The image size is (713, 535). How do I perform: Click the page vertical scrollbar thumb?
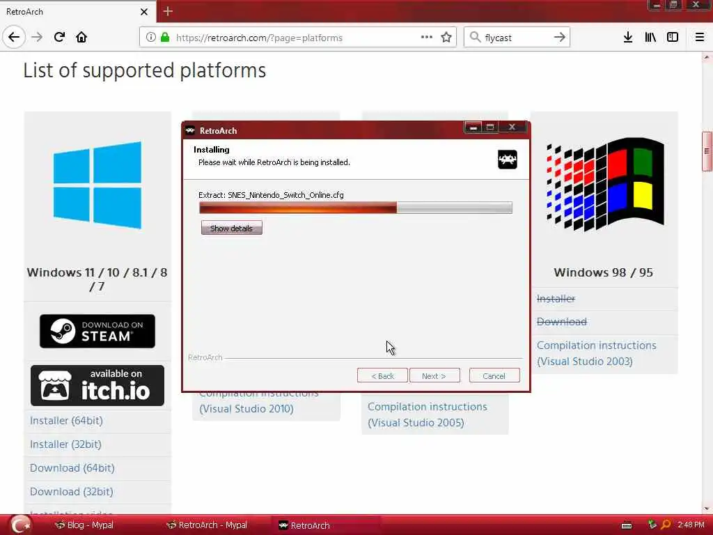pyautogui.click(x=707, y=151)
